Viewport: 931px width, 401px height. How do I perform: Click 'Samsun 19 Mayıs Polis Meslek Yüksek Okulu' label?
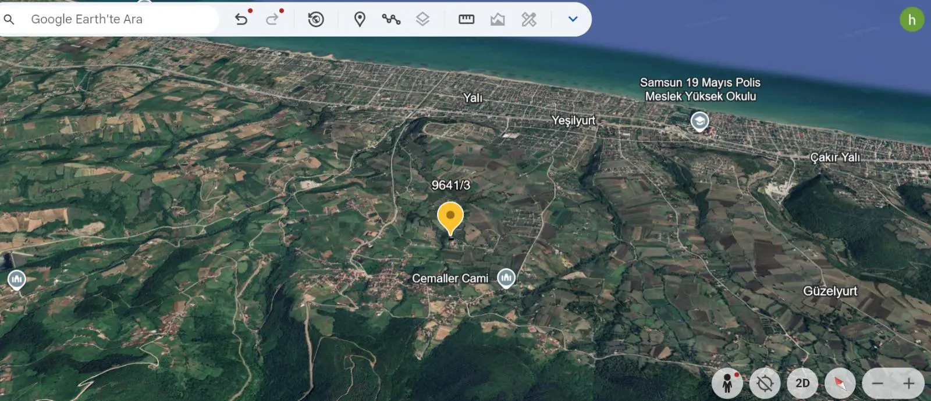tap(700, 89)
